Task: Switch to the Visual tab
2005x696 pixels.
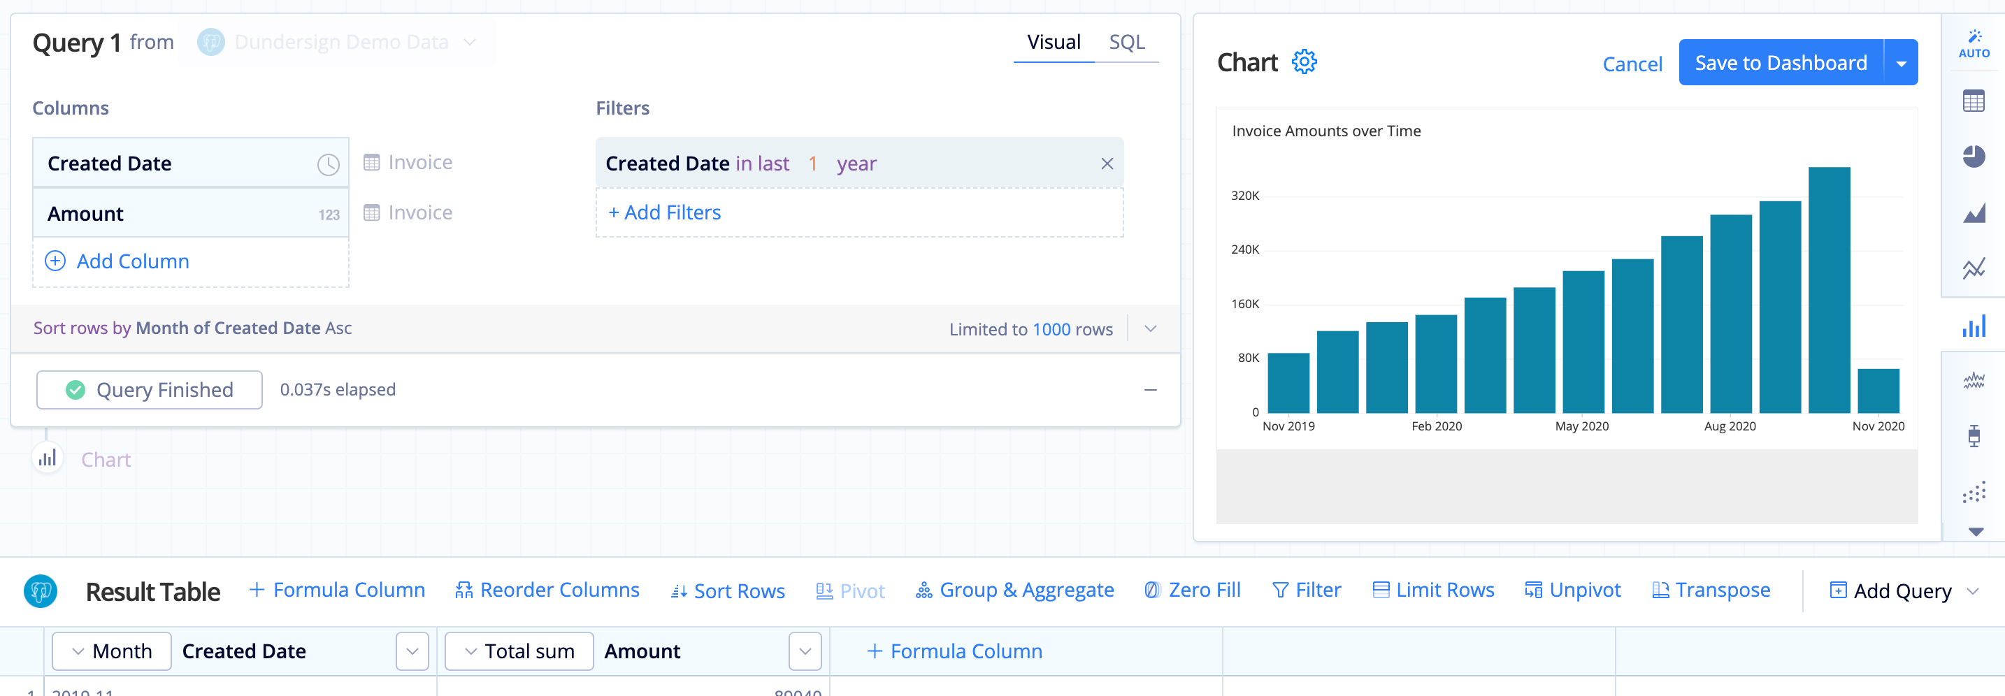Action: point(1054,42)
